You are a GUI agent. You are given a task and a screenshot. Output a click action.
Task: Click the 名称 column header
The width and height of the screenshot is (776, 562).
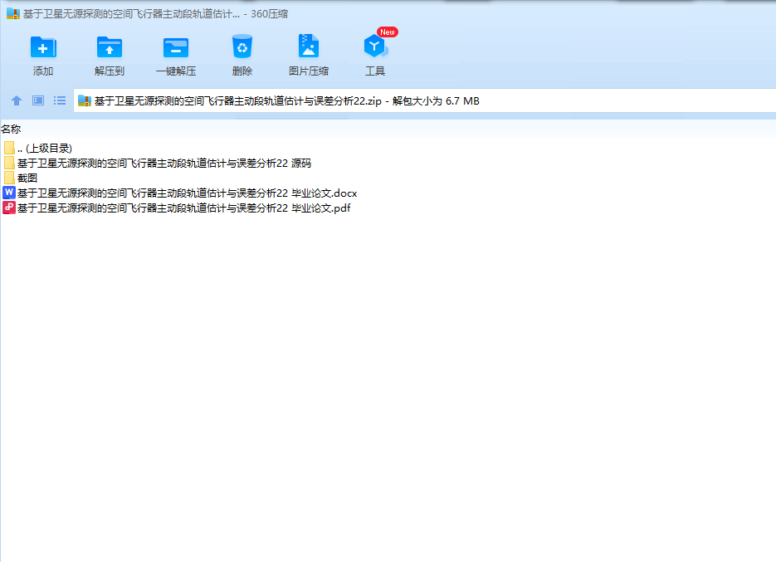[x=11, y=130]
